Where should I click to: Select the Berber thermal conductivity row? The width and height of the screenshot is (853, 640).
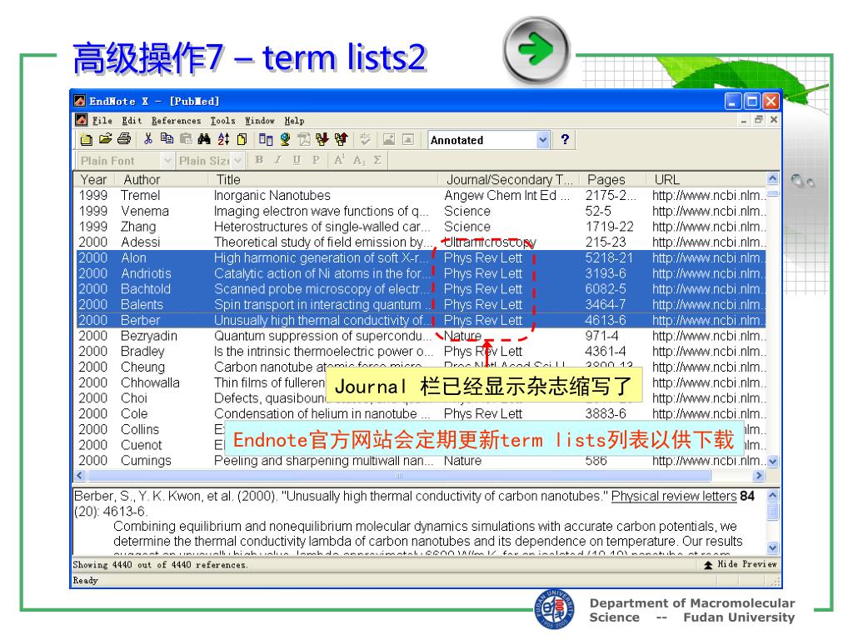coord(420,321)
